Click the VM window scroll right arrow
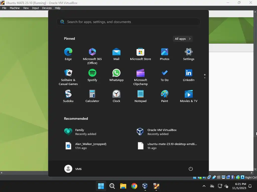Image resolution: width=257 pixels, height=192 pixels. tap(252, 173)
